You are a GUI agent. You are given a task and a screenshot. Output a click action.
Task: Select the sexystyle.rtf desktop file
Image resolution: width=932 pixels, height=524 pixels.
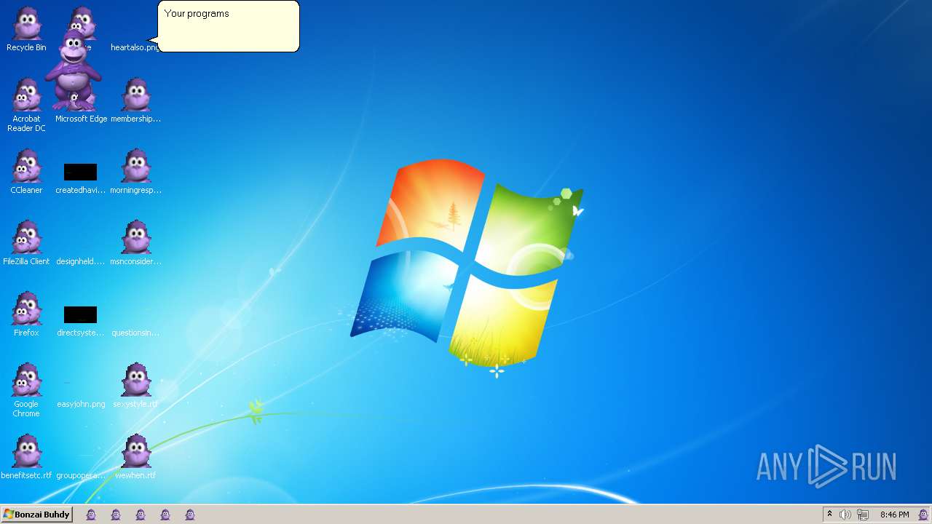(x=135, y=386)
